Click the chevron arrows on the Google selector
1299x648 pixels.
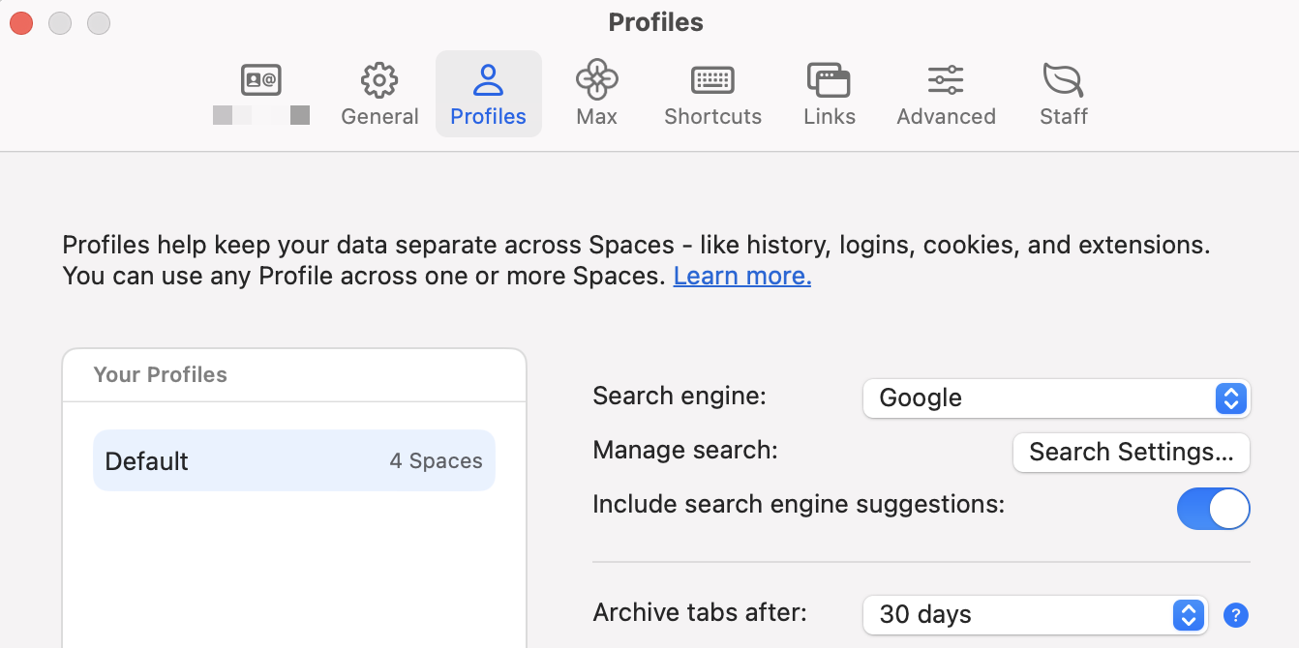click(x=1230, y=398)
